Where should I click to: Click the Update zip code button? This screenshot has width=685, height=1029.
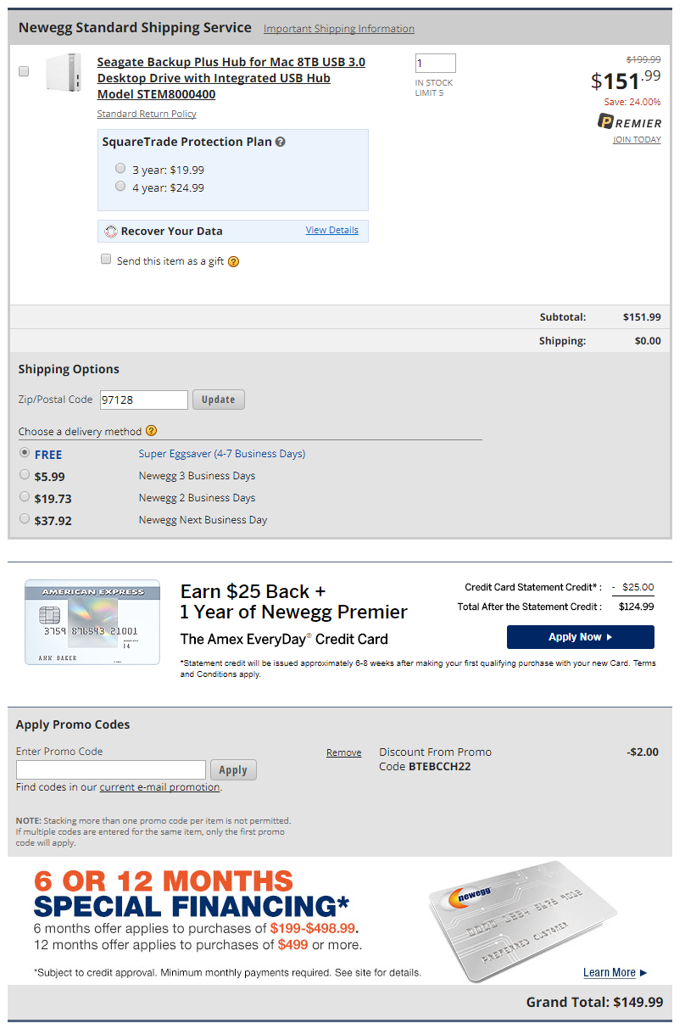pyautogui.click(x=219, y=400)
